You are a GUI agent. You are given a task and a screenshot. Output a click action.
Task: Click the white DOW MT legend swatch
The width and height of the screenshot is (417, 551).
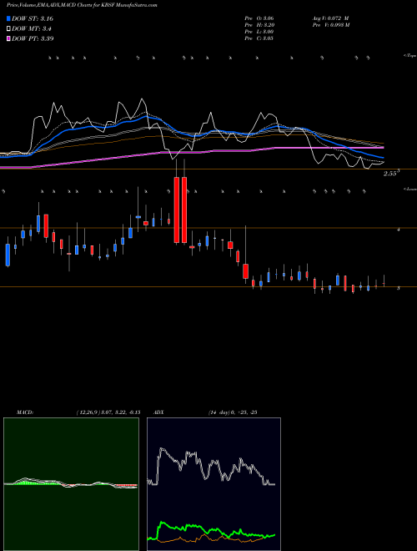tap(8, 28)
